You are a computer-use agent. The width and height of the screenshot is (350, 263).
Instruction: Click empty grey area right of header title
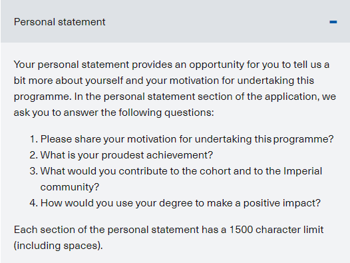216,22
